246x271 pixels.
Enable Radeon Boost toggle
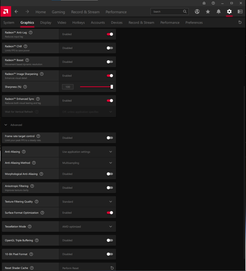[110, 62]
